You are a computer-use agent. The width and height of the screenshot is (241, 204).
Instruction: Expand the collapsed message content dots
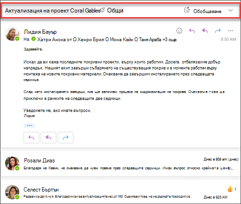[x=29, y=125]
